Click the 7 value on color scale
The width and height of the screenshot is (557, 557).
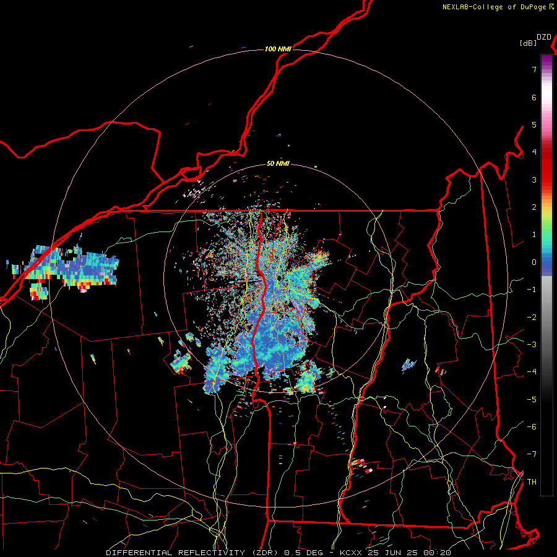(x=534, y=69)
